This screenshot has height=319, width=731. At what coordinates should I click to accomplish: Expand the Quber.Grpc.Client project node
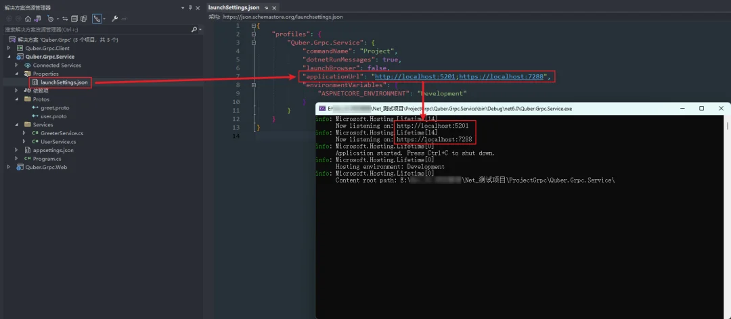tap(8, 48)
